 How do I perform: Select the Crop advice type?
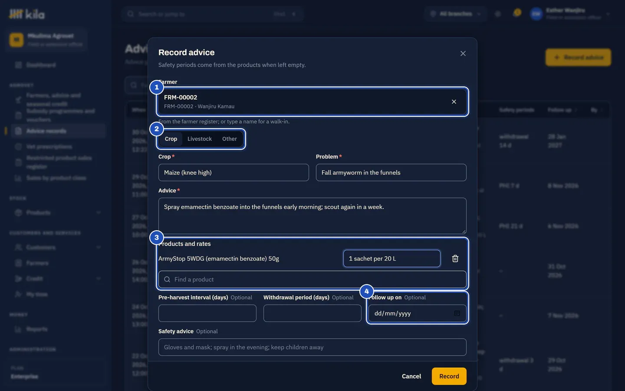pyautogui.click(x=171, y=139)
